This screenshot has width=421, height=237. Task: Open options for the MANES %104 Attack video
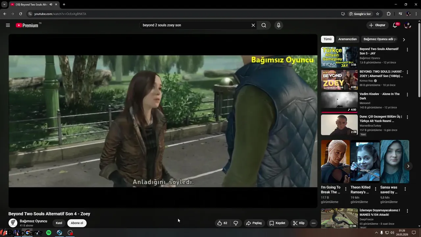407,211
